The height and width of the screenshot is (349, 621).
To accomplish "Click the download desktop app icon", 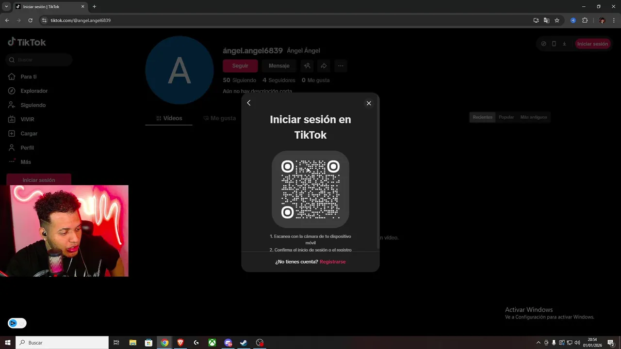I will click(564, 44).
